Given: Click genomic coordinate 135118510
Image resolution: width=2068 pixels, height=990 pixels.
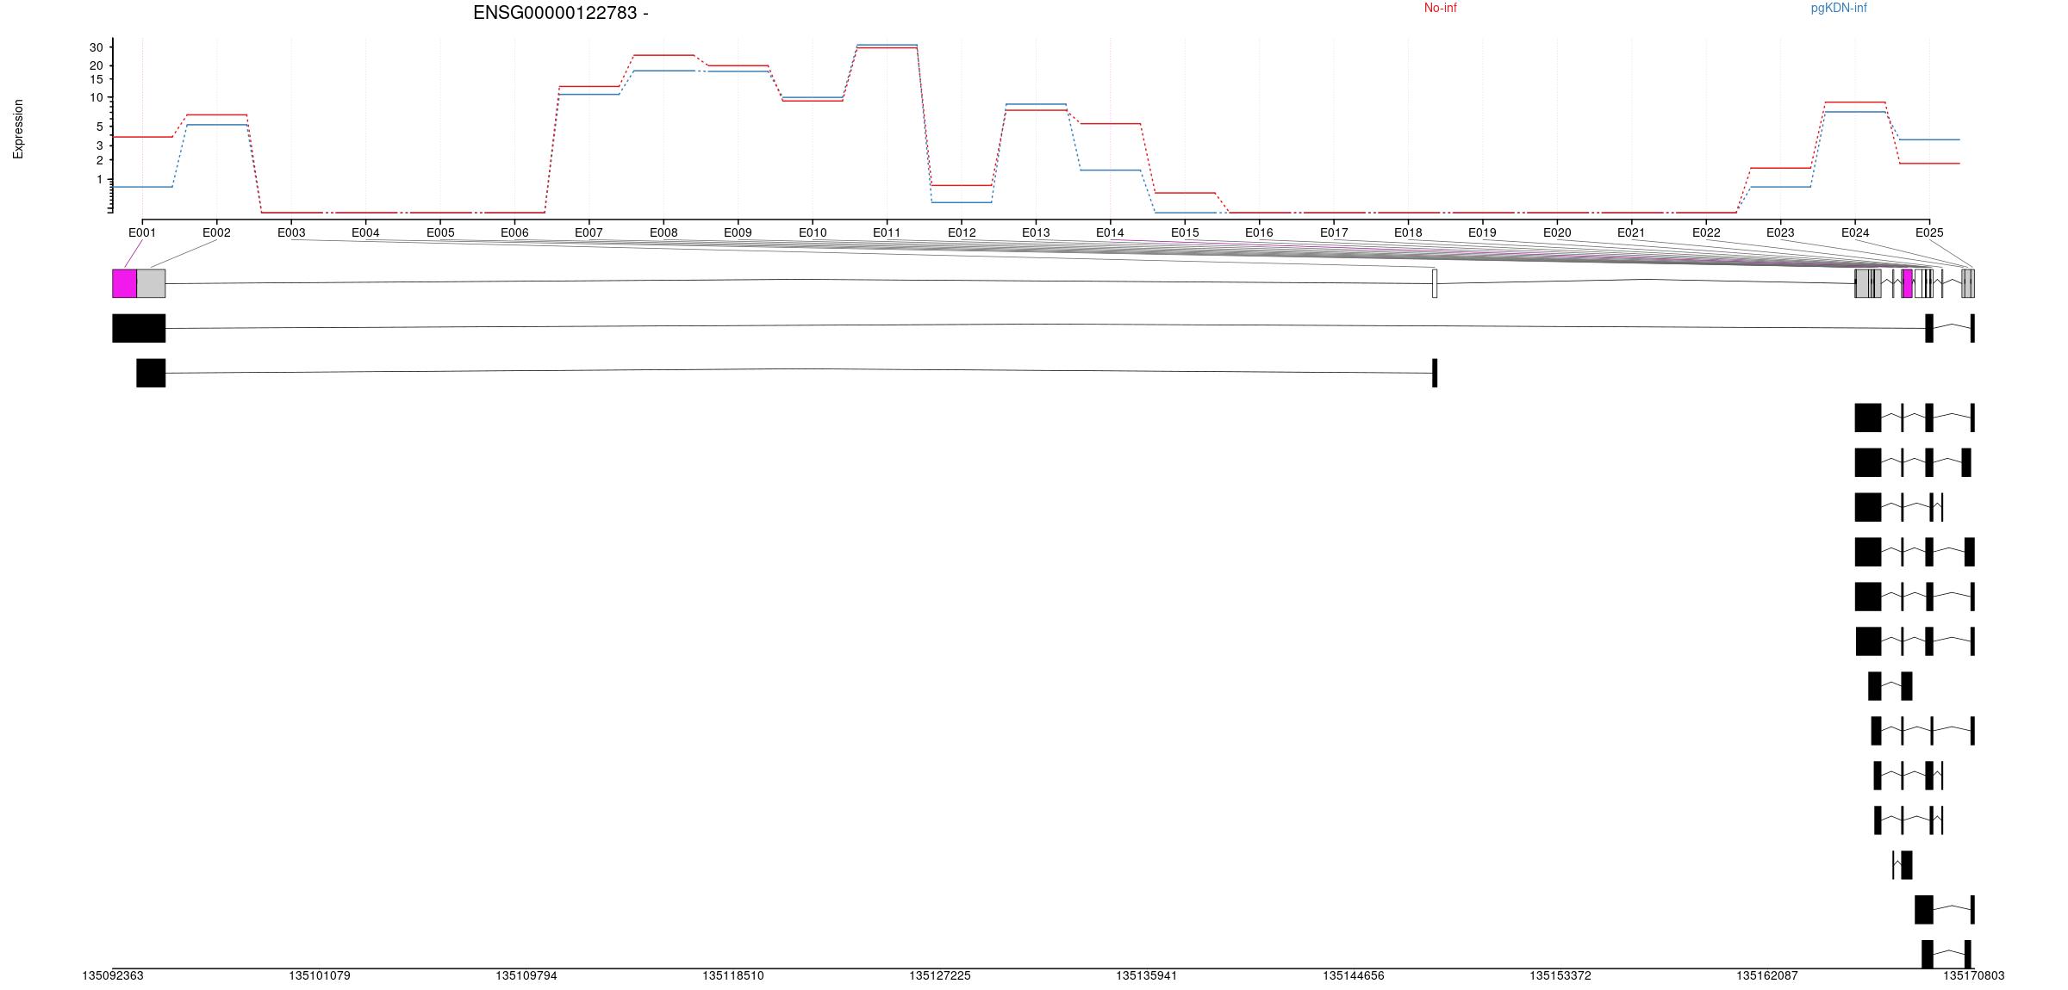Looking at the screenshot, I should [733, 975].
